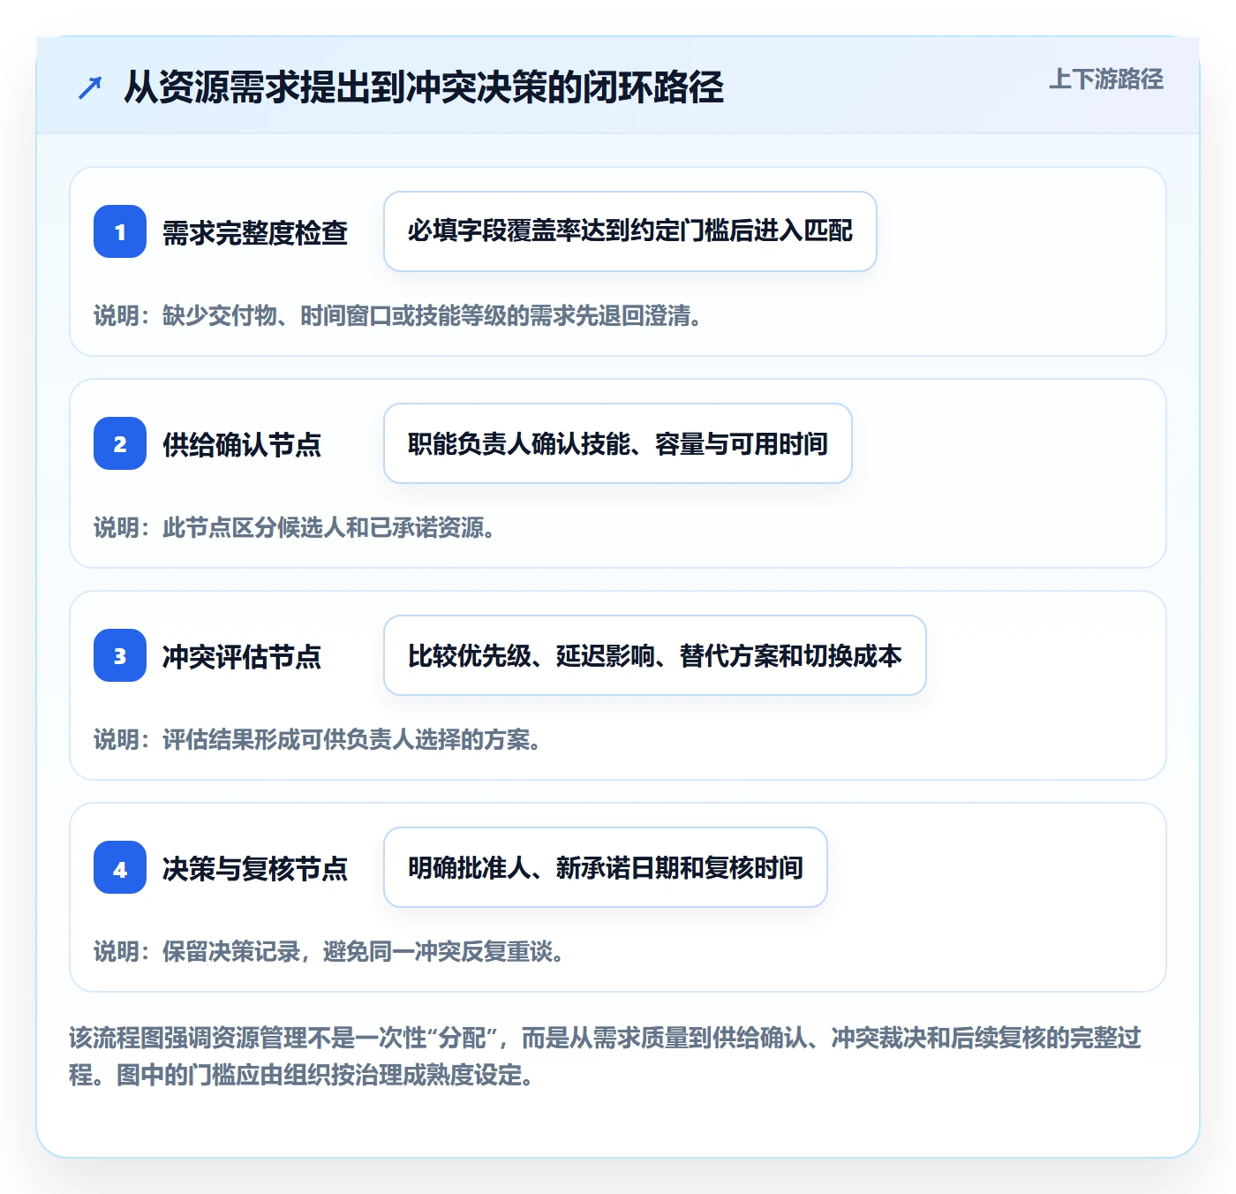This screenshot has width=1236, height=1194.
Task: Click the 上下游路径 label in the header
Action: [x=1106, y=79]
